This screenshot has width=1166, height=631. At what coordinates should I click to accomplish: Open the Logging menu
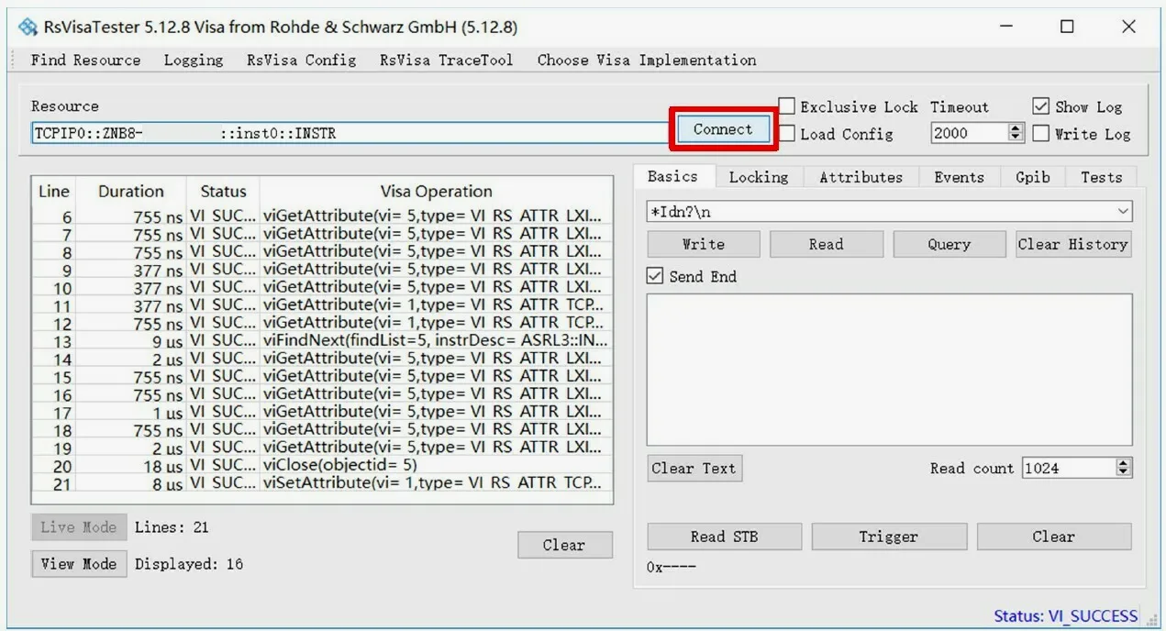194,61
